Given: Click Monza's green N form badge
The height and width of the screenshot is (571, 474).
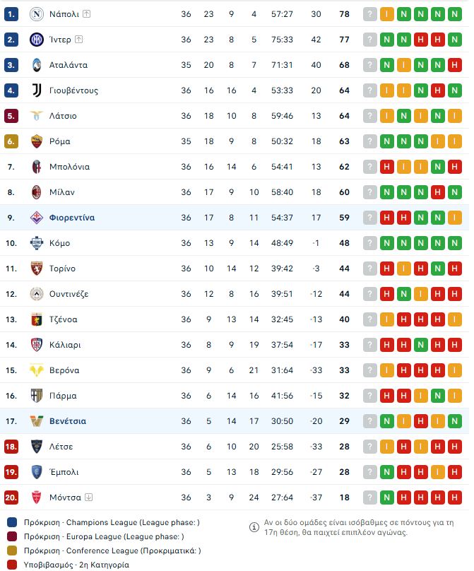Looking at the screenshot, I should point(387,498).
